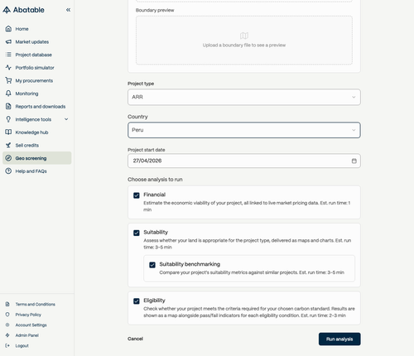Click the Portfolio simulator pulse icon
Screen dimensions: 414x356
coord(8,68)
